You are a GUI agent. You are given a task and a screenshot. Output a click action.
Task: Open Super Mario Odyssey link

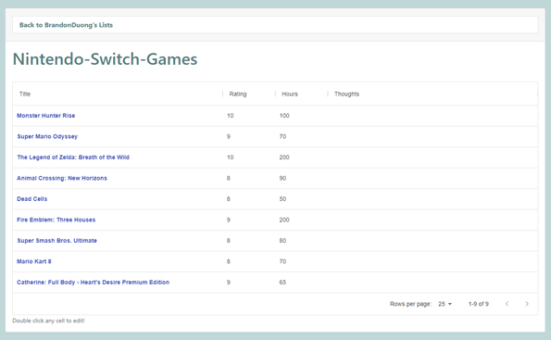(47, 136)
